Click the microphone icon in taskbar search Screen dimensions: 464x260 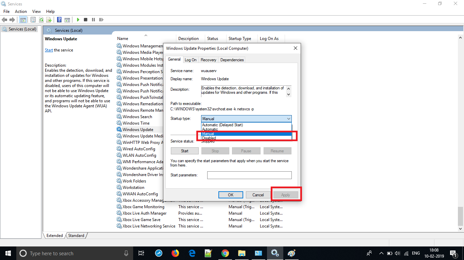pos(126,253)
